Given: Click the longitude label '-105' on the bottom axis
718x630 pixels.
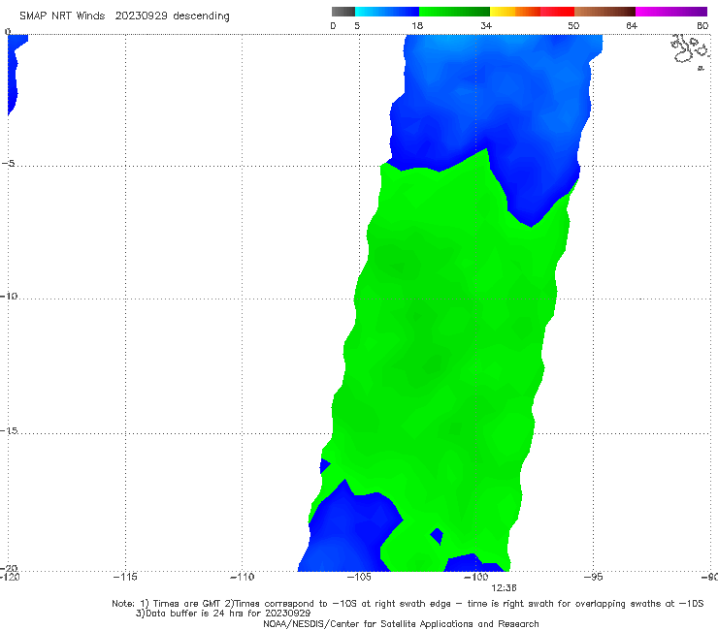Looking at the screenshot, I should (x=359, y=577).
